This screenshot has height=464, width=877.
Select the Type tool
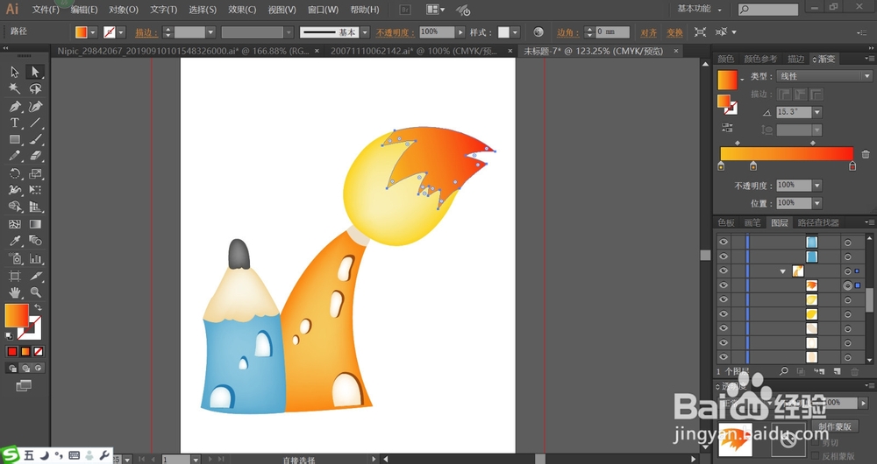15,123
